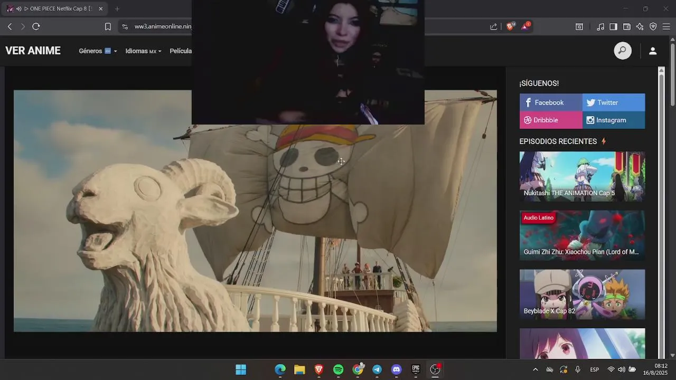
Task: Open the user account profile icon
Action: point(653,51)
